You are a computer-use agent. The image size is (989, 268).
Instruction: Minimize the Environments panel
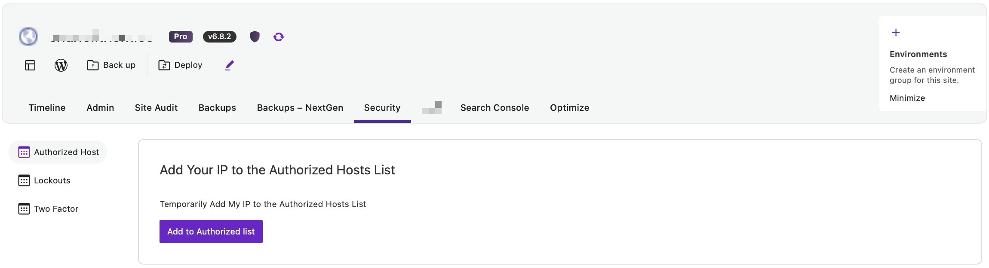tap(907, 98)
